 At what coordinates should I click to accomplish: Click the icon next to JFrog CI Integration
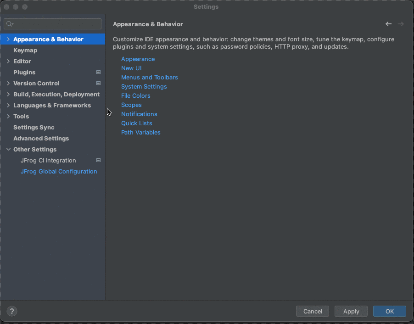click(98, 160)
